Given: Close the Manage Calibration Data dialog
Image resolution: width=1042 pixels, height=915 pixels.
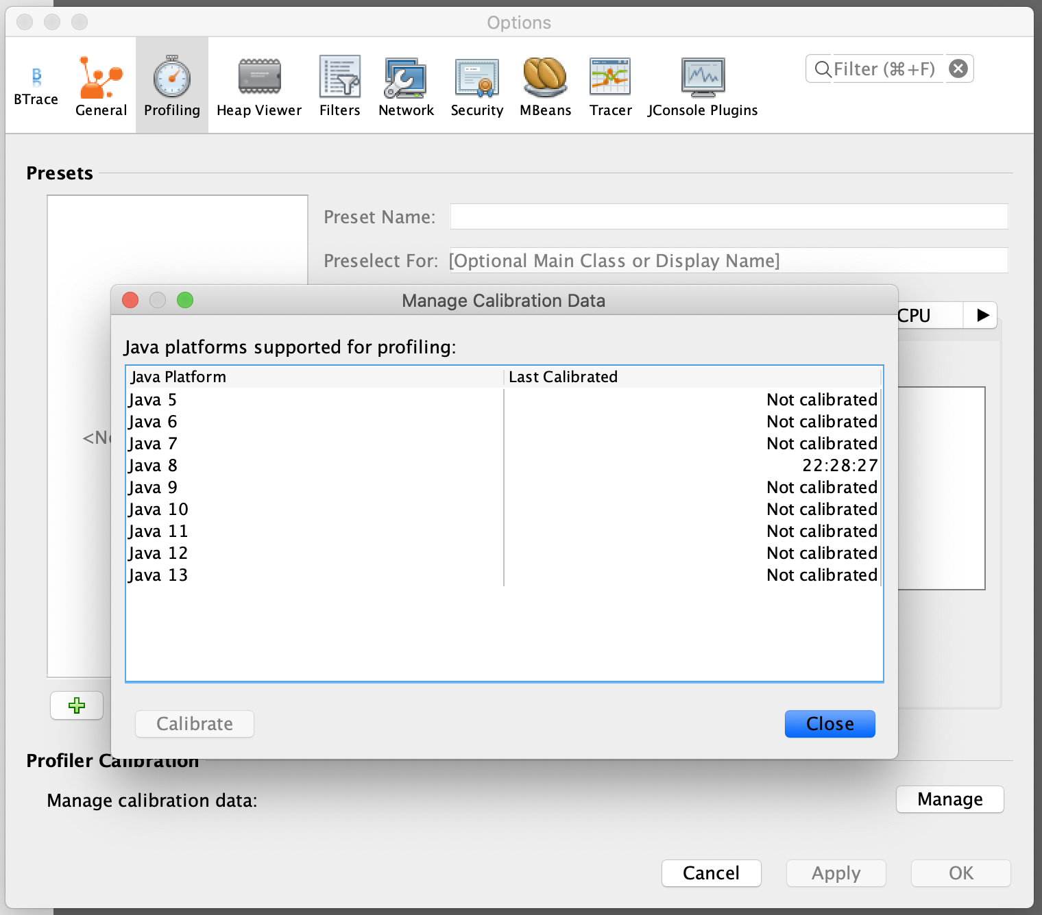Looking at the screenshot, I should 829,724.
